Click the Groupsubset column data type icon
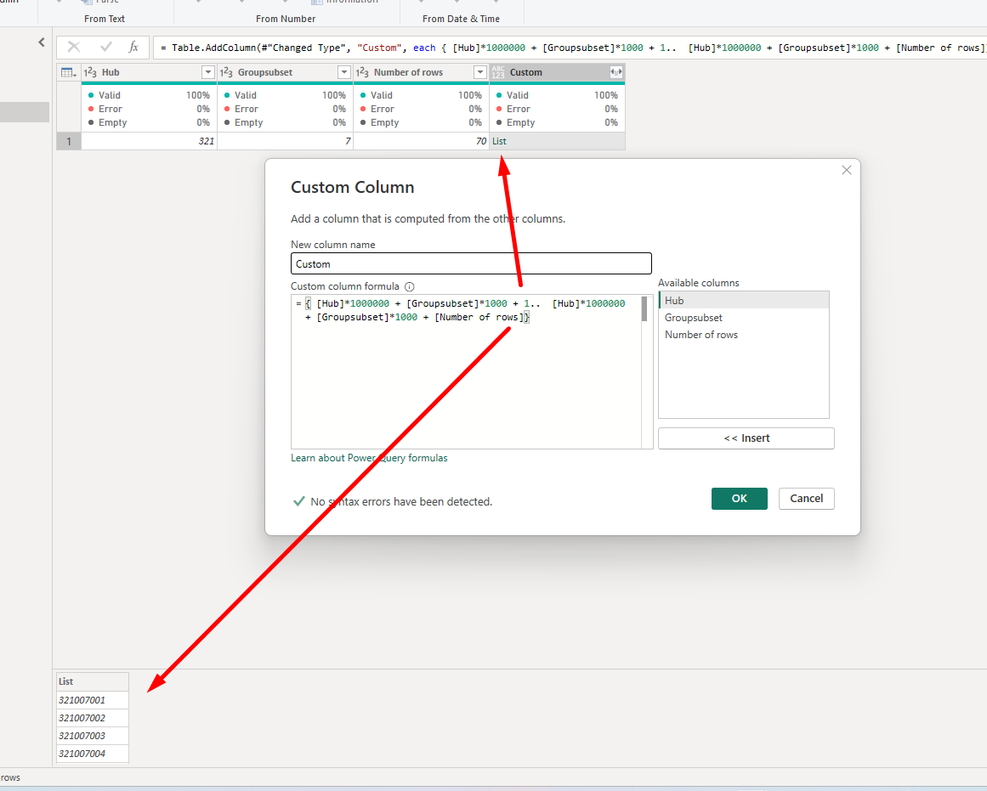Image resolution: width=987 pixels, height=791 pixels. 227,72
